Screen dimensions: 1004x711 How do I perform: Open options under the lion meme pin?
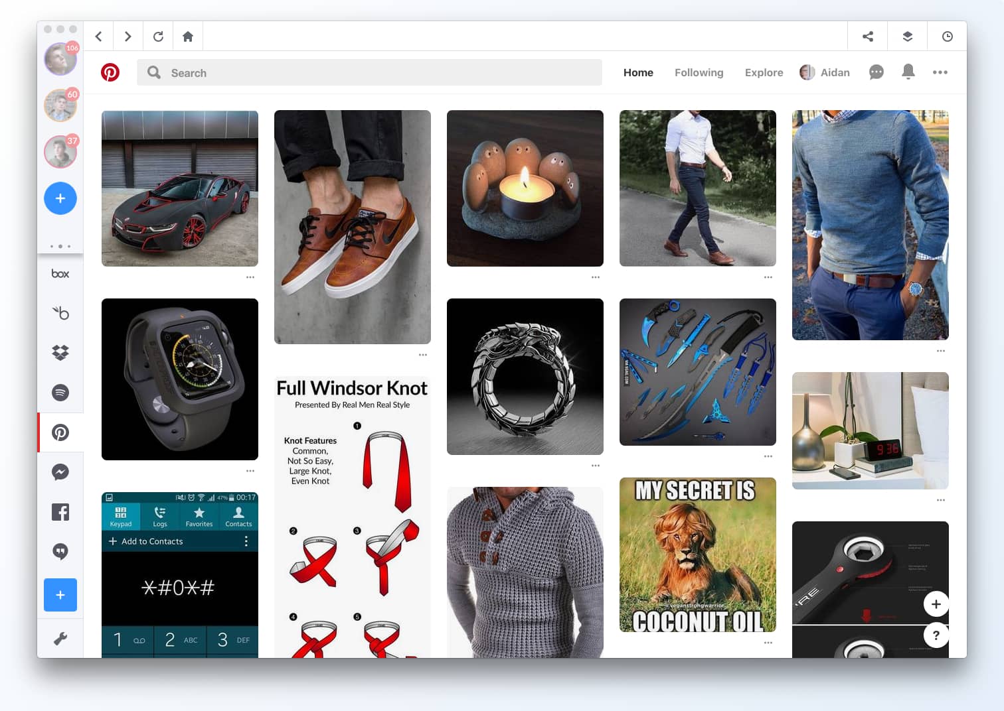click(768, 643)
